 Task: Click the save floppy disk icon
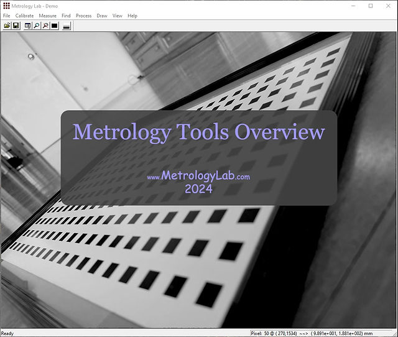[x=16, y=25]
